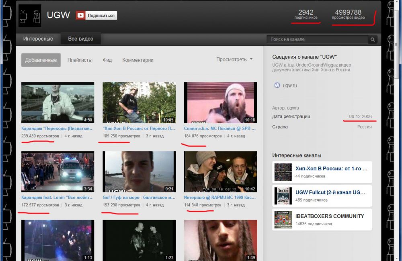Click the 14635 подписчиков text
The image size is (402, 261).
[314, 224]
